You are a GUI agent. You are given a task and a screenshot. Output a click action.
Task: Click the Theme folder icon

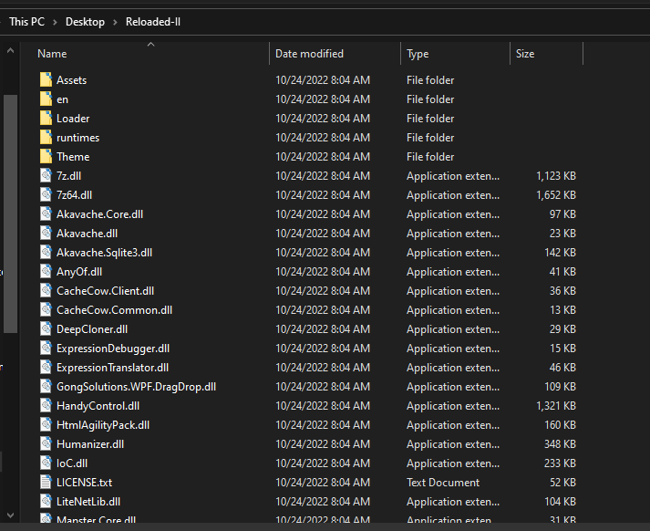[46, 157]
